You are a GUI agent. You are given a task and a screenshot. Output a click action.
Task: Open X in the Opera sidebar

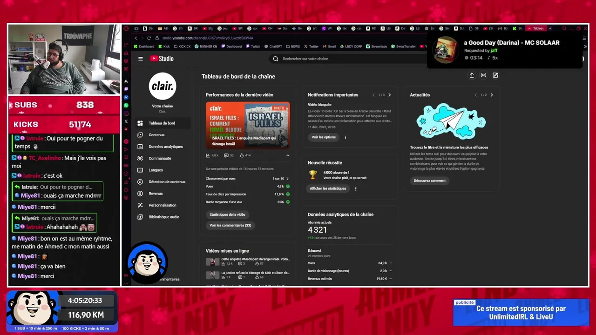tap(126, 121)
